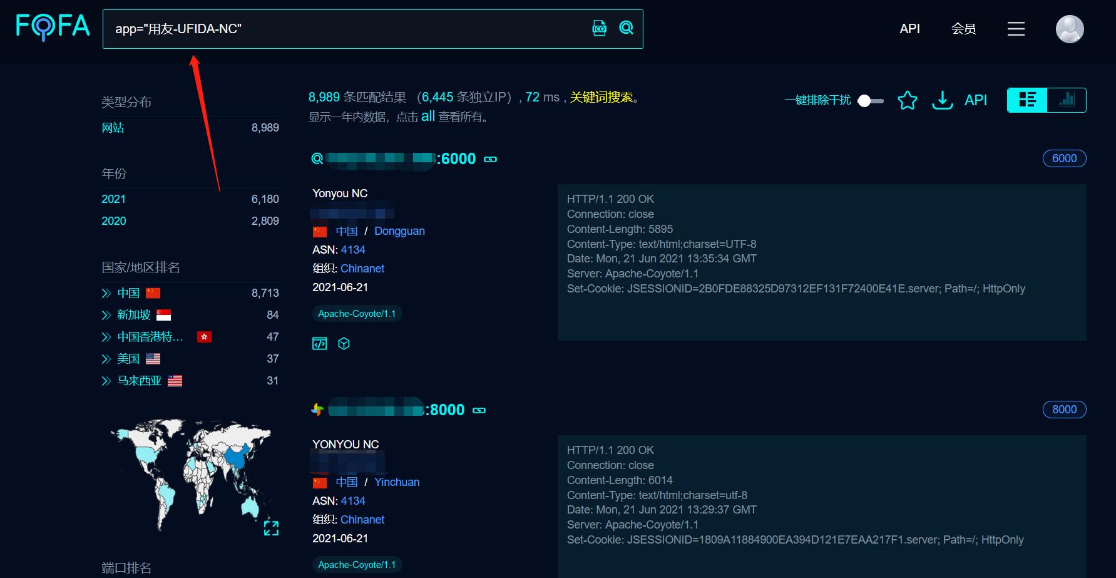
Task: Click port 8000 badge
Action: coord(1064,410)
